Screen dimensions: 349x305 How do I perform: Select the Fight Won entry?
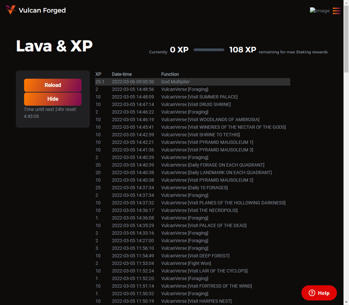click(x=186, y=263)
